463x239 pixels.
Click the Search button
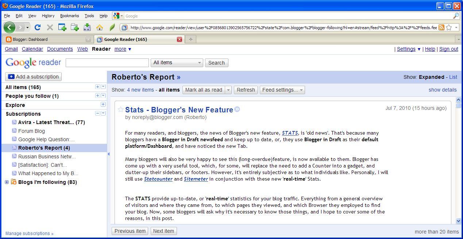coord(216,63)
